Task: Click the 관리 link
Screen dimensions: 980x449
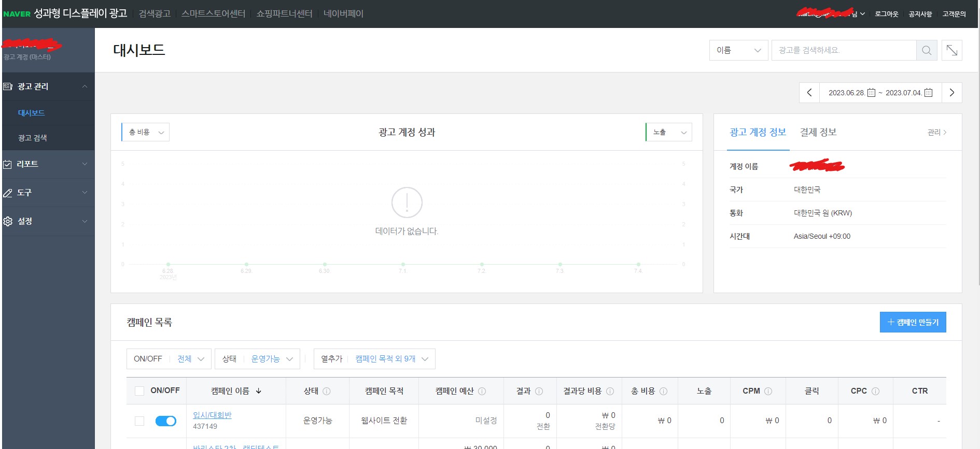Action: (x=937, y=133)
